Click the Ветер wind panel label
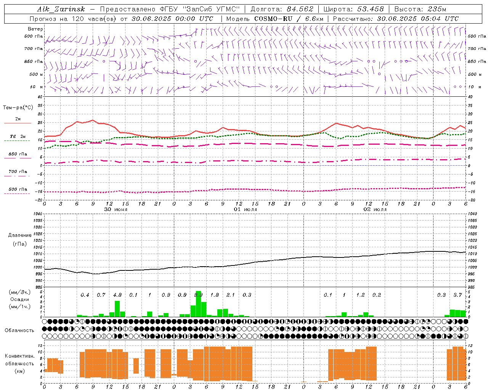488x390 pixels. (35, 29)
